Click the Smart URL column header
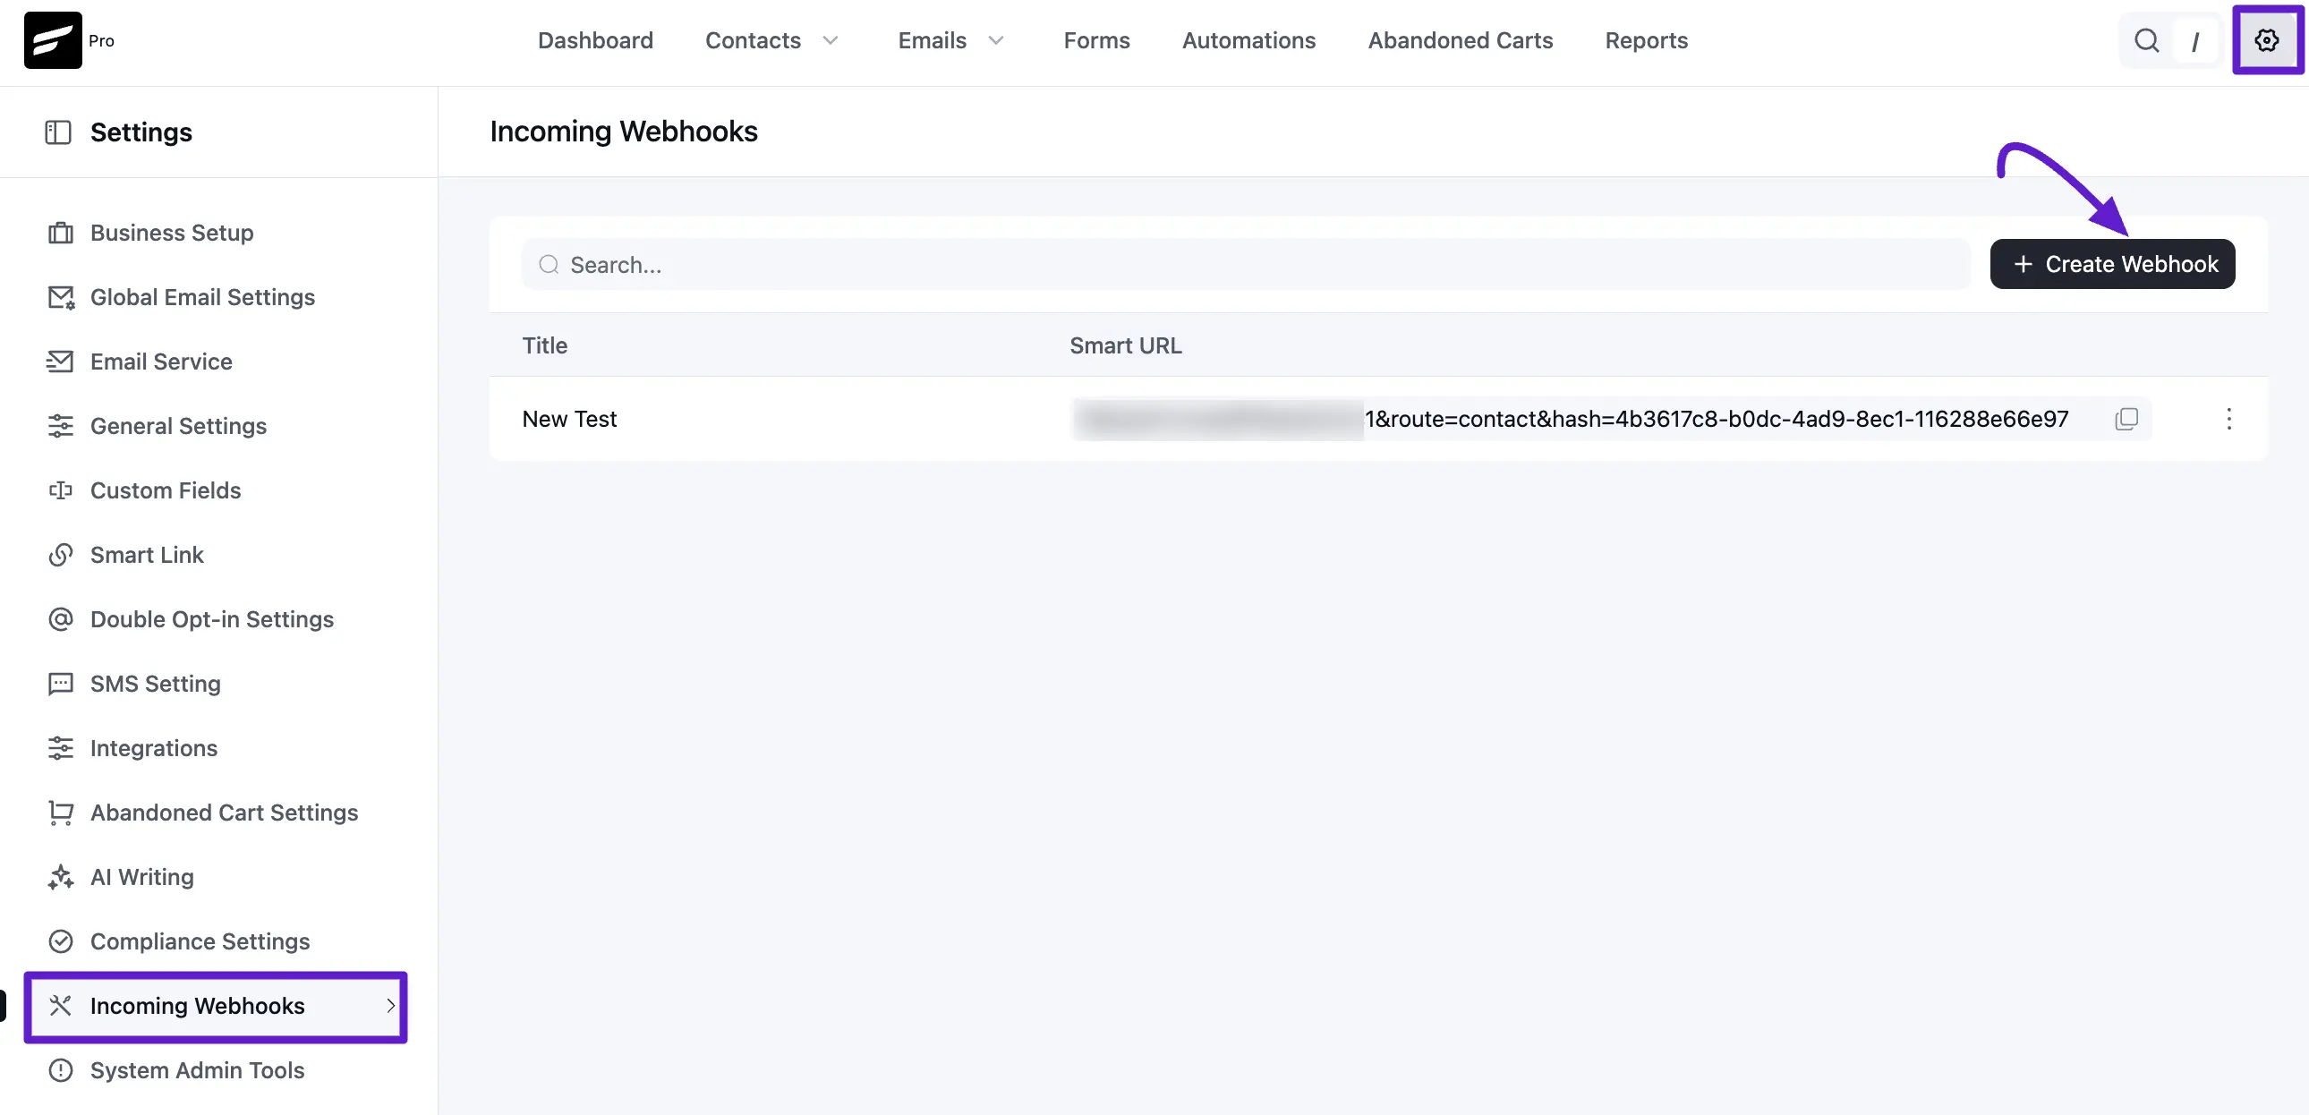Image resolution: width=2309 pixels, height=1115 pixels. coord(1126,346)
